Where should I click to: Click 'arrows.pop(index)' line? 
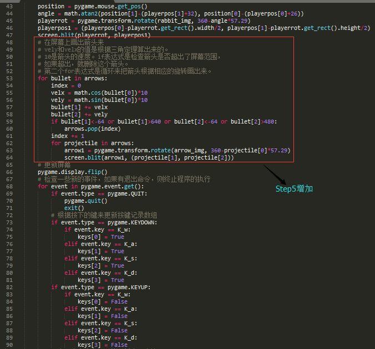(x=92, y=129)
